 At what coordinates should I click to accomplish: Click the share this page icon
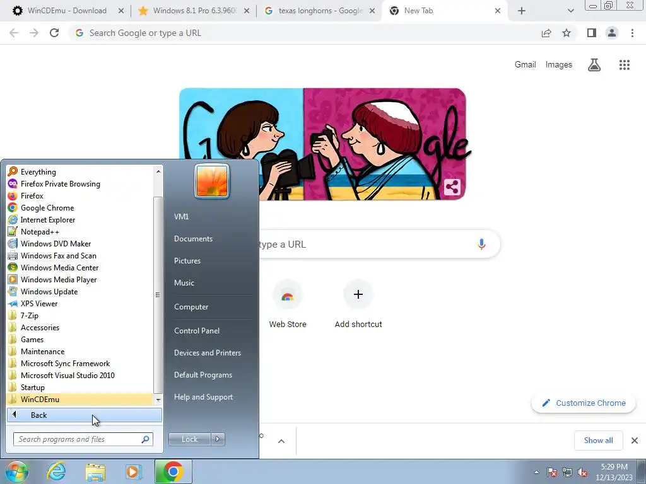coord(546,33)
